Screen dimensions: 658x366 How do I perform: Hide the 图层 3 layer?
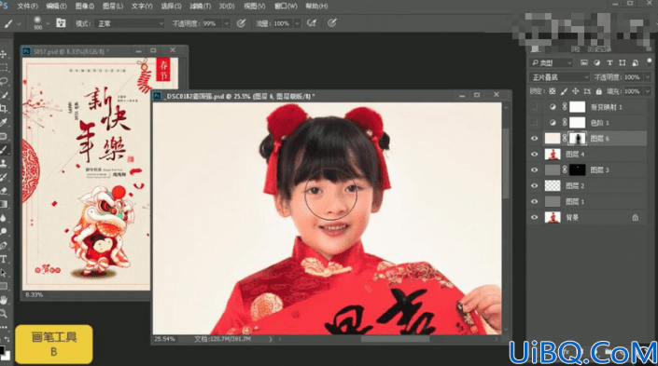[534, 170]
